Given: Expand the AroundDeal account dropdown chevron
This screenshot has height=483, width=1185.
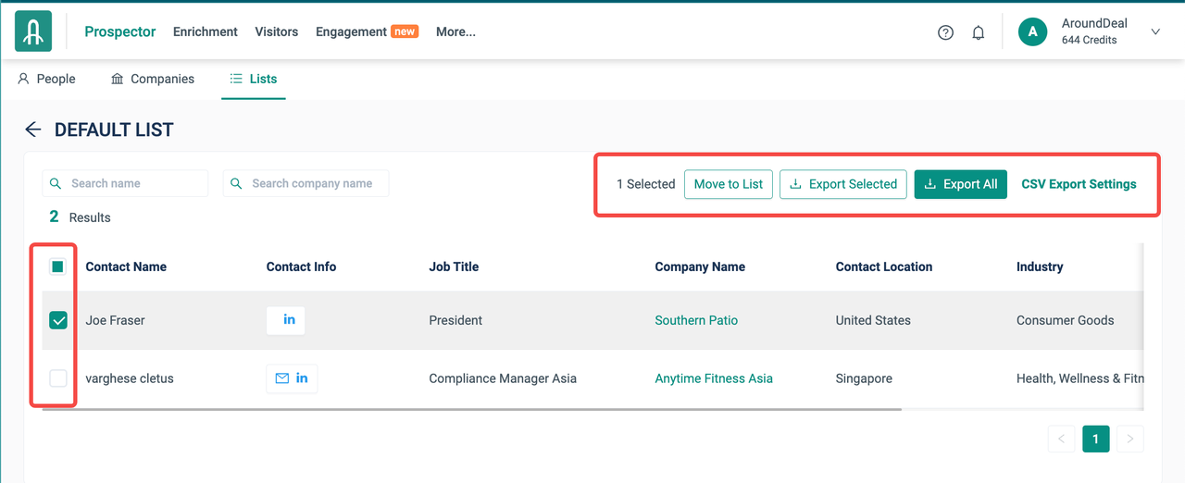Looking at the screenshot, I should click(1155, 31).
